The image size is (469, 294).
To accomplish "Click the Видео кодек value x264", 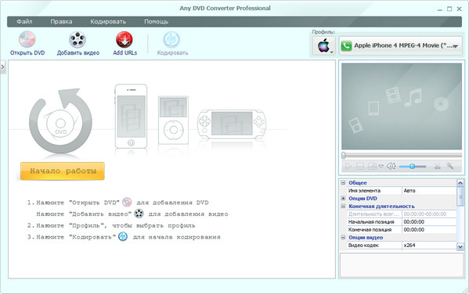I will (429, 245).
